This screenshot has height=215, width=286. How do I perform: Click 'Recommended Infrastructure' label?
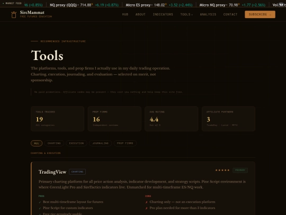[x=63, y=41]
